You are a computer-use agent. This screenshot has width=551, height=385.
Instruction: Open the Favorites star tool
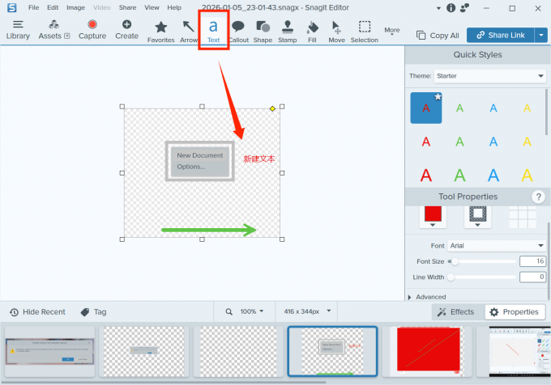[160, 30]
